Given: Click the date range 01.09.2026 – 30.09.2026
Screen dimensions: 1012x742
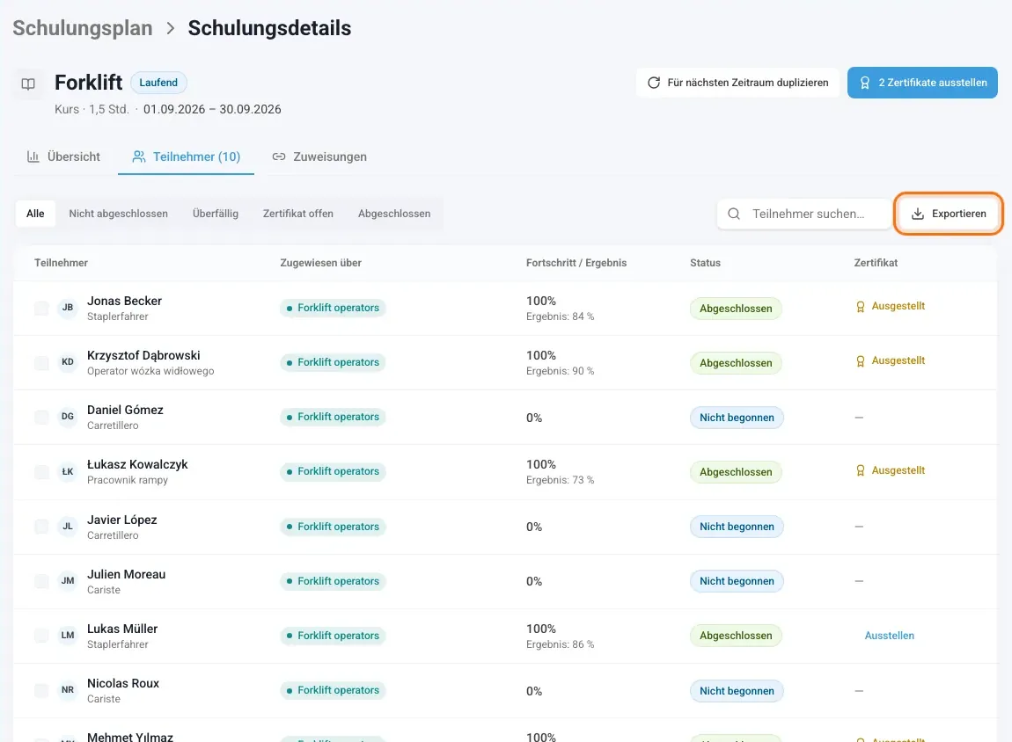Looking at the screenshot, I should coord(212,110).
